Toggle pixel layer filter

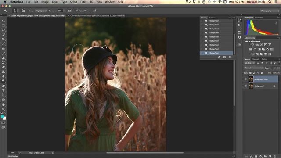pyautogui.click(x=258, y=63)
